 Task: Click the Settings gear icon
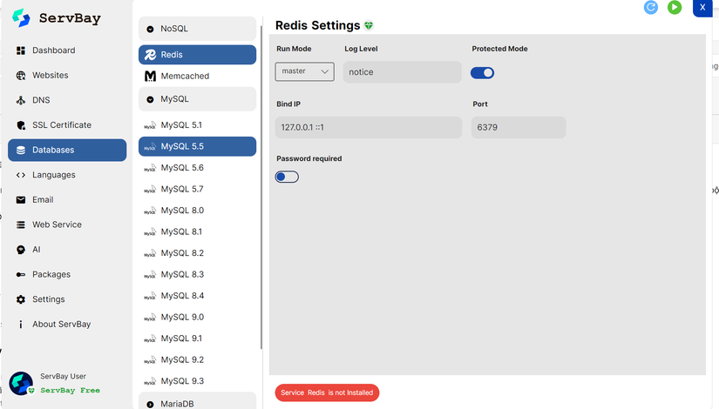pos(21,299)
